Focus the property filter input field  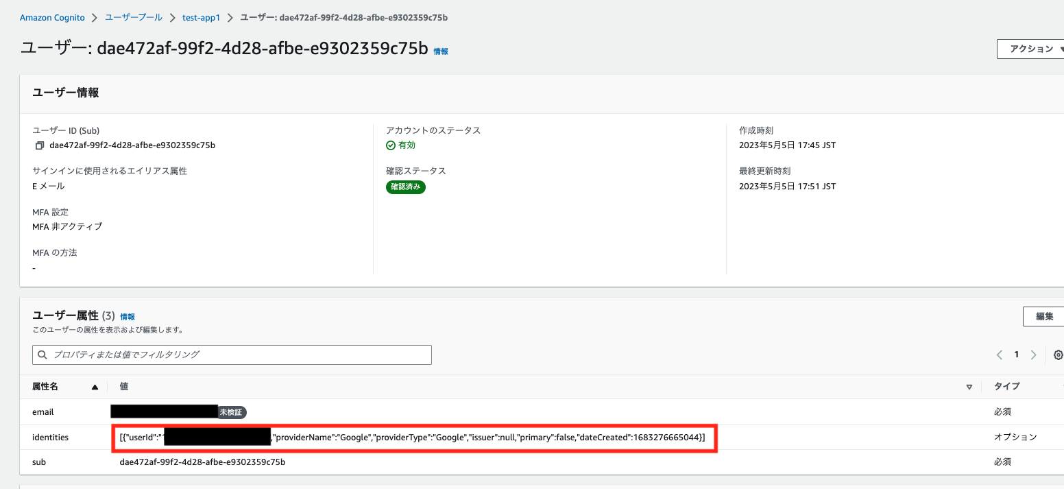[x=232, y=355]
